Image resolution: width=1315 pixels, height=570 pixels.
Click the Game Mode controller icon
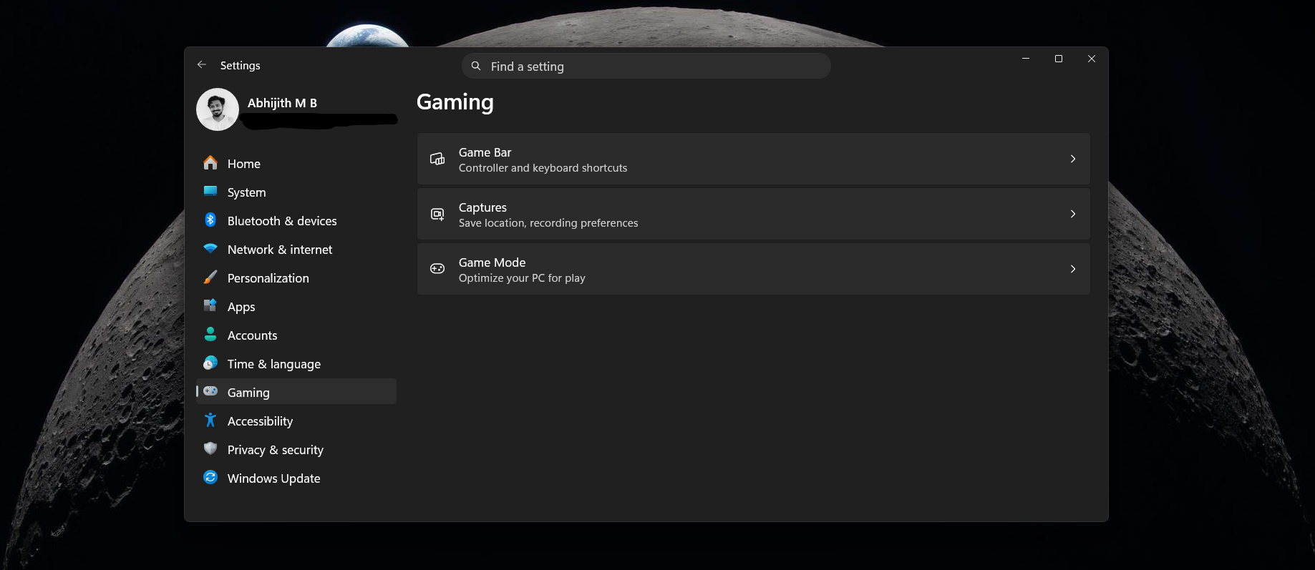(x=437, y=269)
